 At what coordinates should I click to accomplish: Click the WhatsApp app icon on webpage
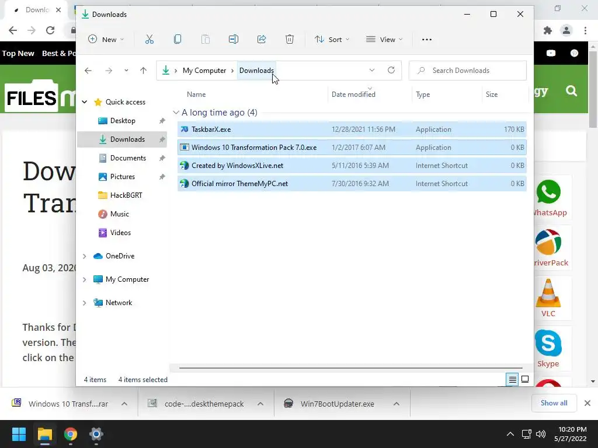[x=548, y=192]
